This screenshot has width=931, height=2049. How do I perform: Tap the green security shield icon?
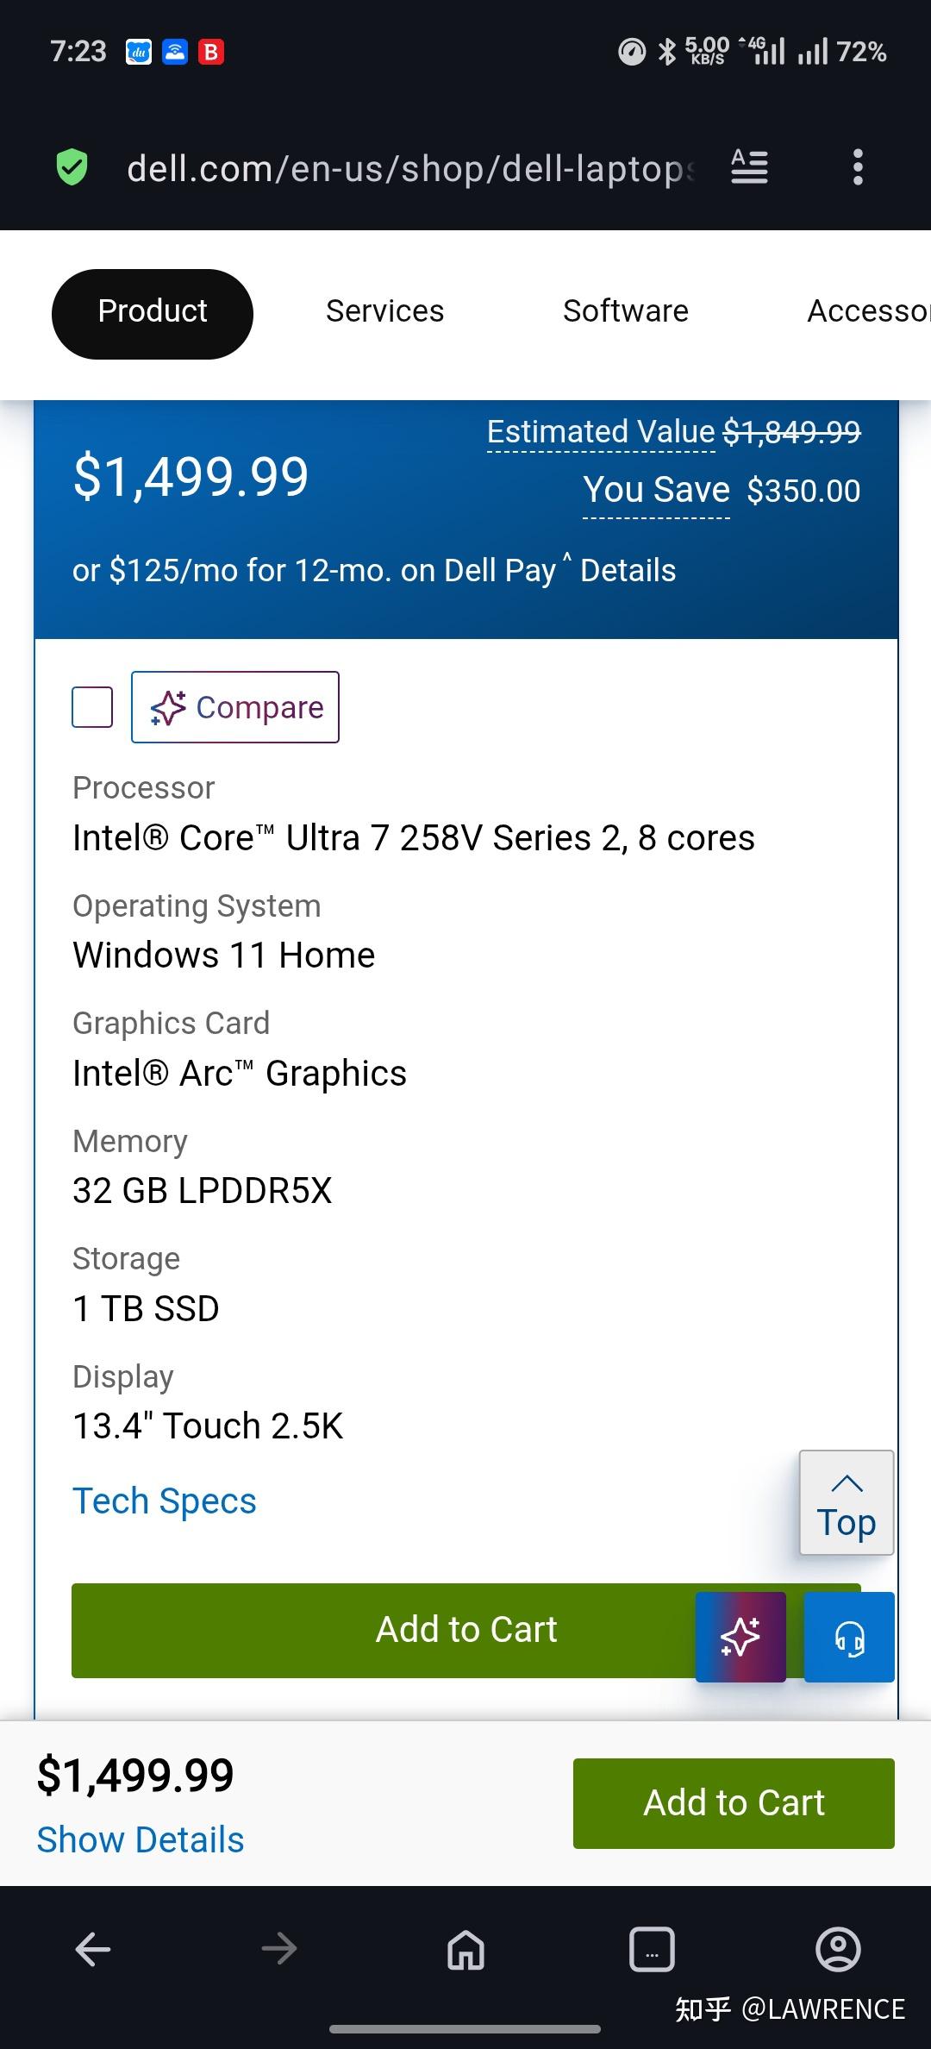[72, 167]
